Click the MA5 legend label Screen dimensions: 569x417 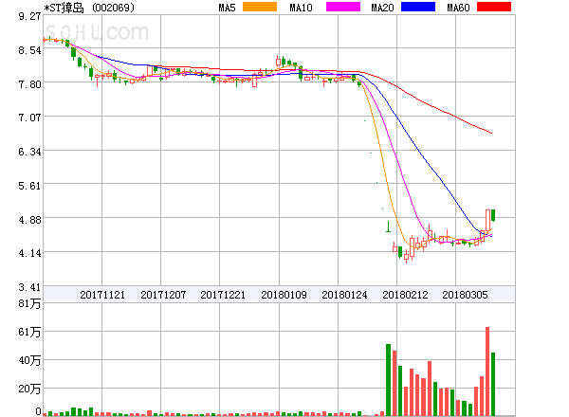(x=228, y=8)
